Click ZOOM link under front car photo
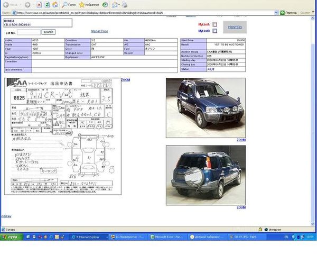 coord(241,140)
